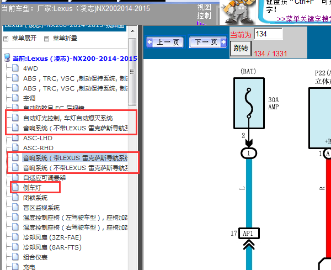Click the page icon beside 4WD

pos(15,68)
